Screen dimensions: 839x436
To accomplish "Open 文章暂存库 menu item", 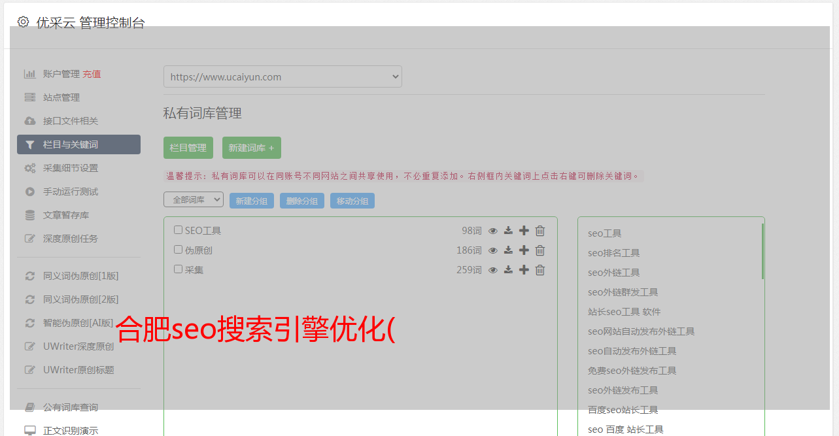I will coord(66,215).
